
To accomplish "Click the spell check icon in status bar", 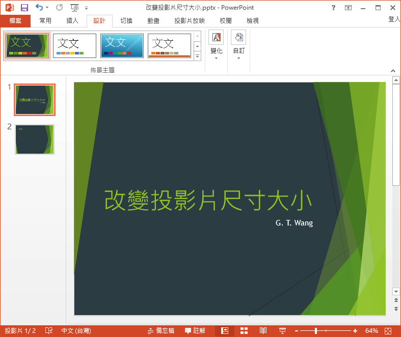I will point(49,331).
